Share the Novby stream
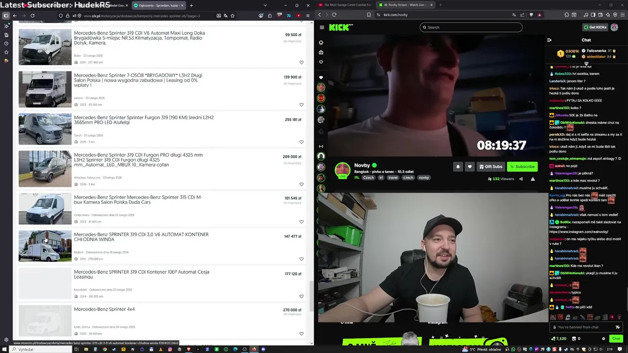 tap(521, 179)
